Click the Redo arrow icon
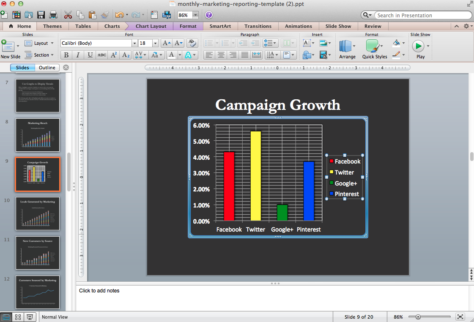Screen dimensions: 474x322 [136, 15]
